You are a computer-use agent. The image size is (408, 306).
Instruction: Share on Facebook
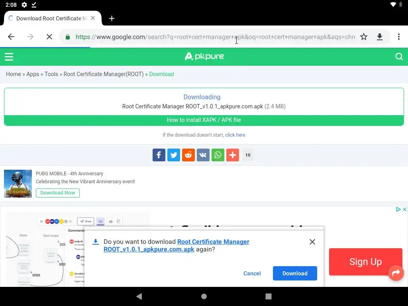pyautogui.click(x=159, y=155)
